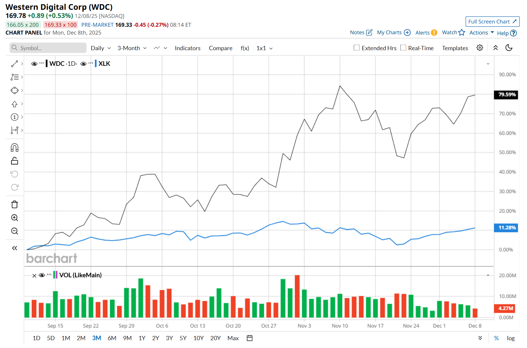Screen dimensions: 527x348
Task: Zoom out of the chart
Action: [x=14, y=231]
